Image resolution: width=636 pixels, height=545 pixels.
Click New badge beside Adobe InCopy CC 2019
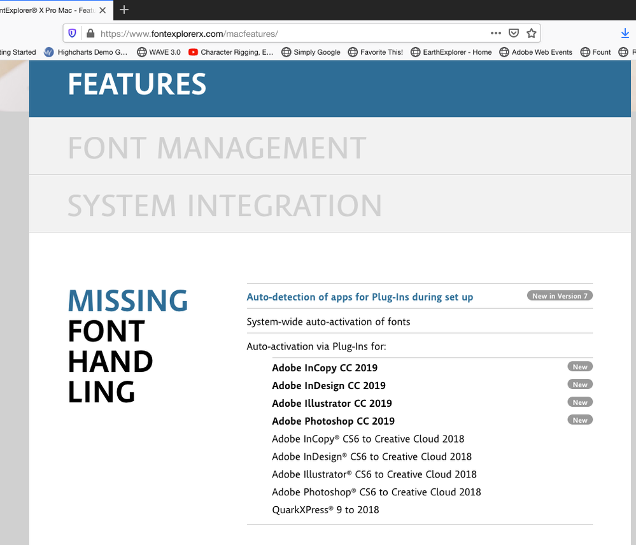(x=580, y=367)
